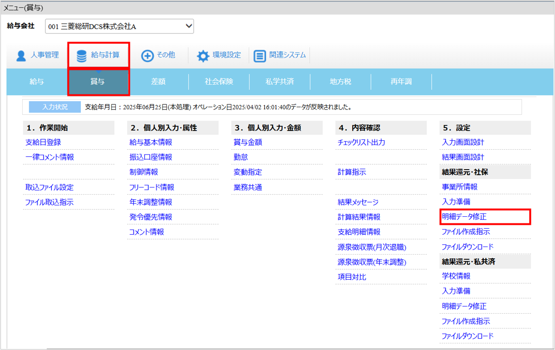555x350 pixels.
Task: Open the 地方税 tab
Action: point(341,81)
